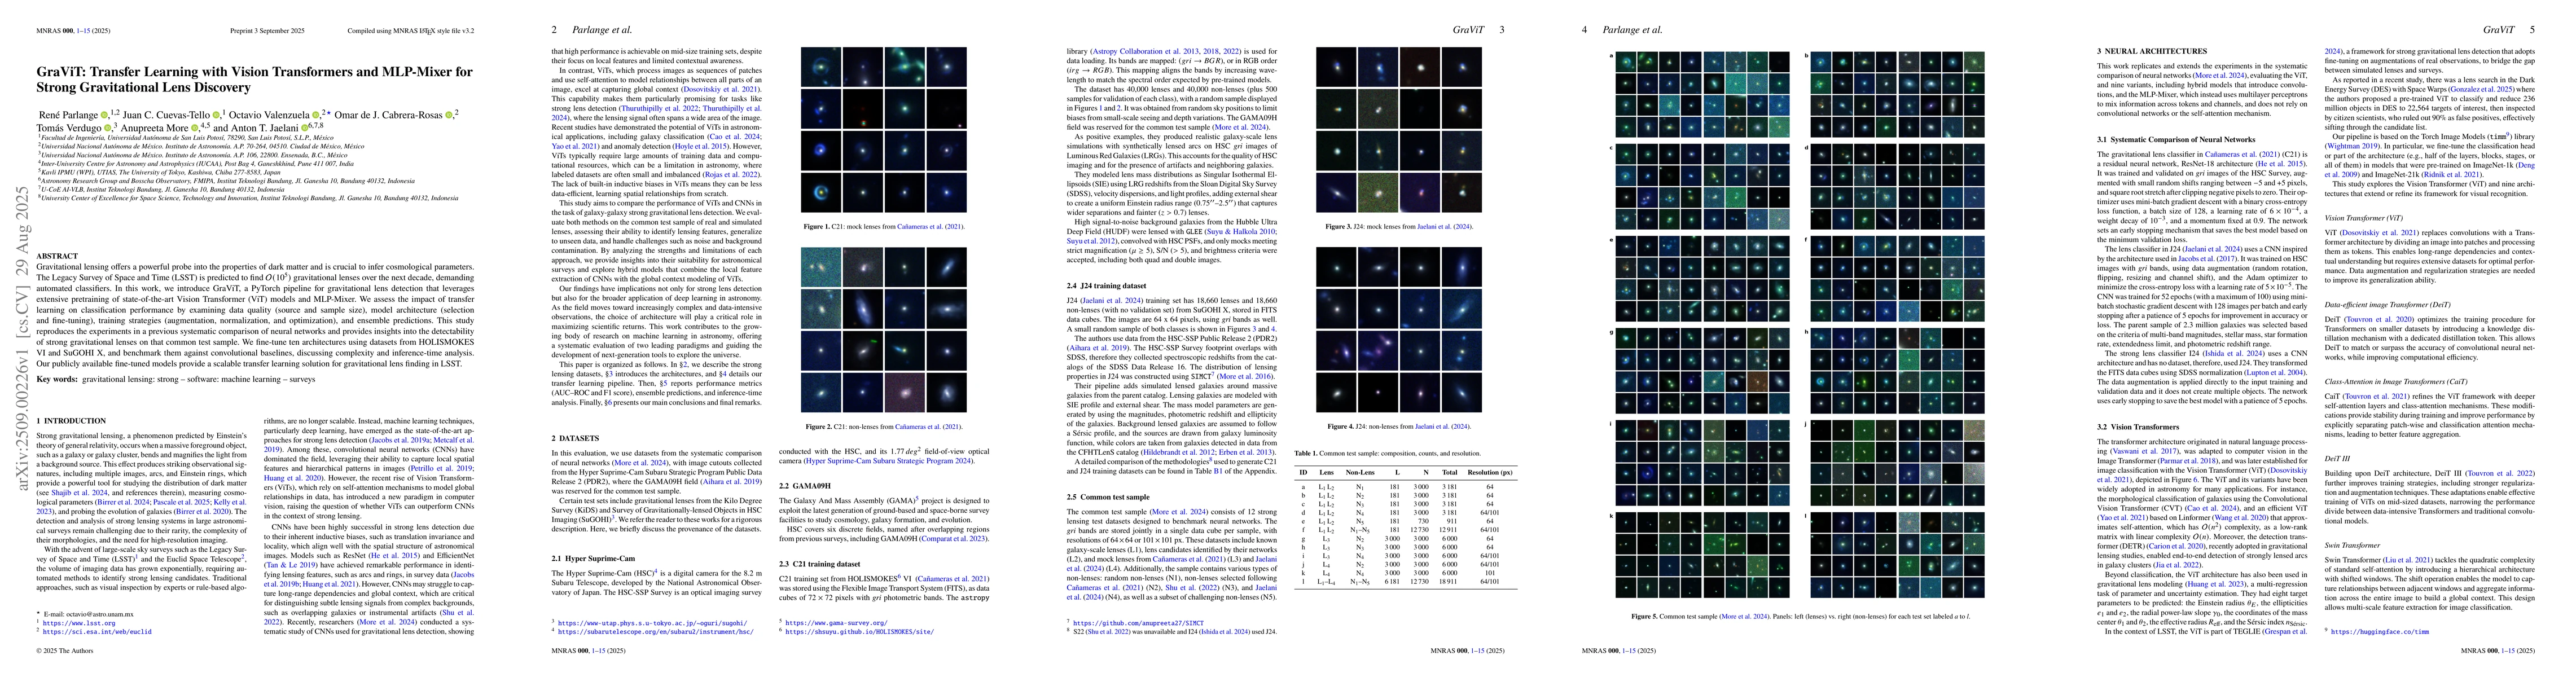This screenshot has height=677, width=2576.
Task: Open the HOLISMOKES site footnote URL
Action: (x=860, y=632)
